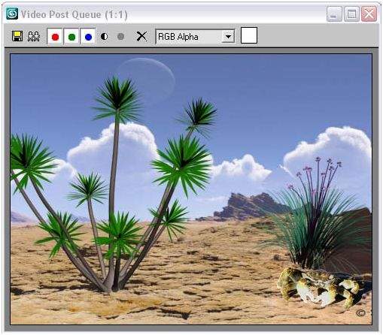
Task: Switch to the monochrome display with the gray circle icon
Action: tap(121, 37)
